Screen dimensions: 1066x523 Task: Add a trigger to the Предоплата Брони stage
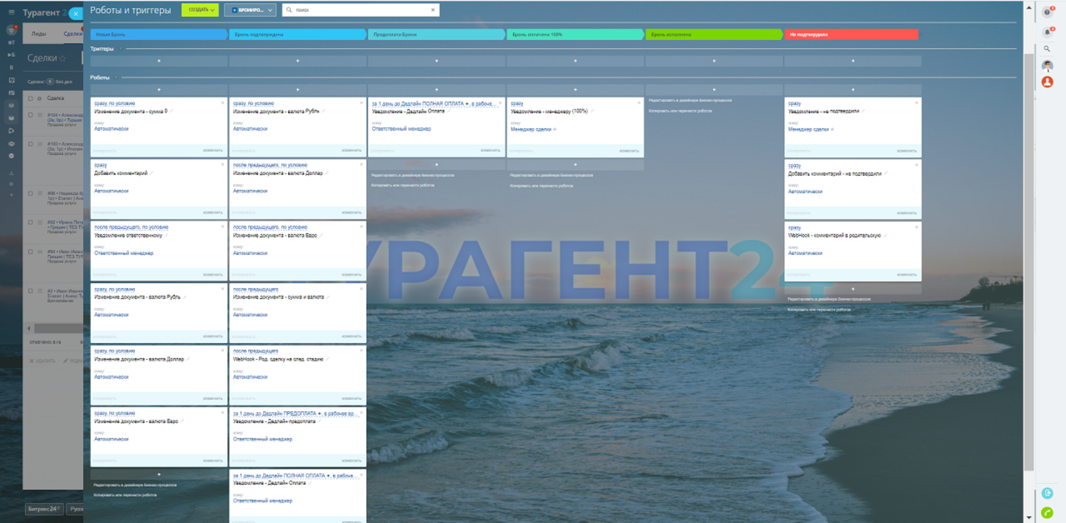click(x=436, y=61)
